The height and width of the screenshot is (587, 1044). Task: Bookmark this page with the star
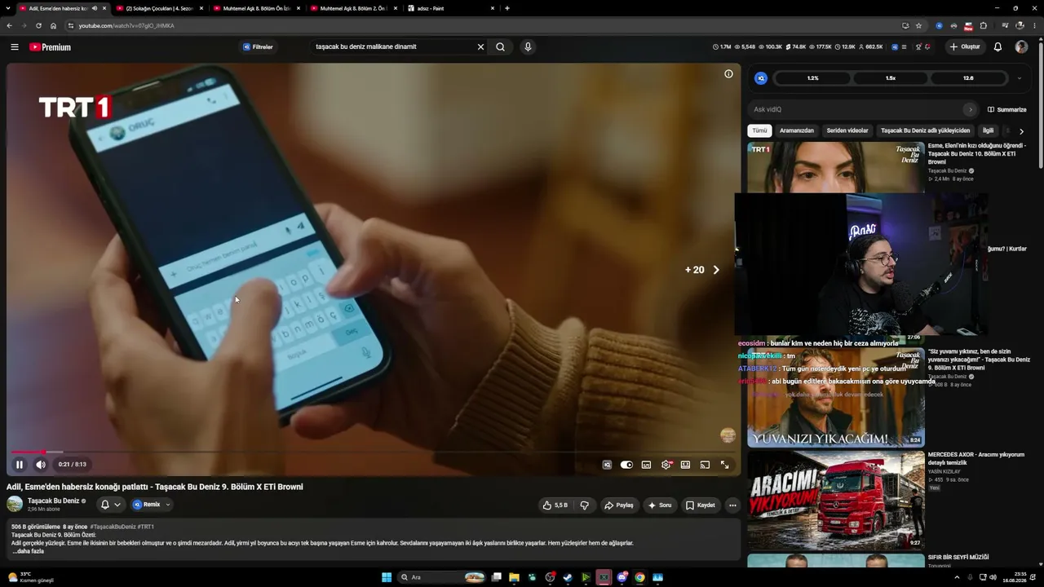tap(918, 25)
